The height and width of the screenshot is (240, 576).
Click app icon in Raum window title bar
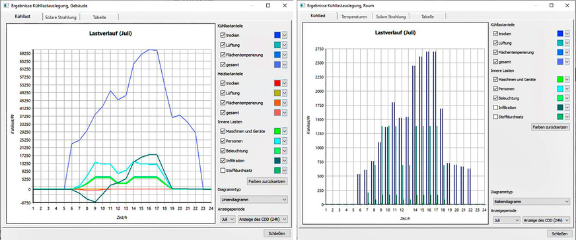[x=303, y=5]
